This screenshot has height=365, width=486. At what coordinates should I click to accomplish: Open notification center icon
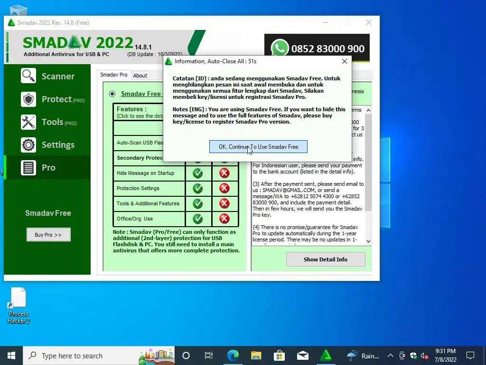tap(470, 355)
